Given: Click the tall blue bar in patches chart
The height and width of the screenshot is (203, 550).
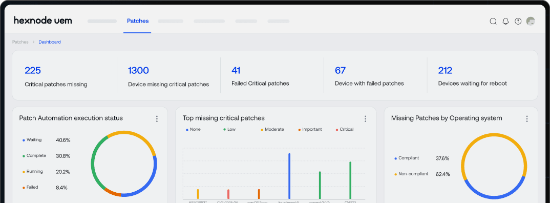Looking at the screenshot, I should coord(289,176).
